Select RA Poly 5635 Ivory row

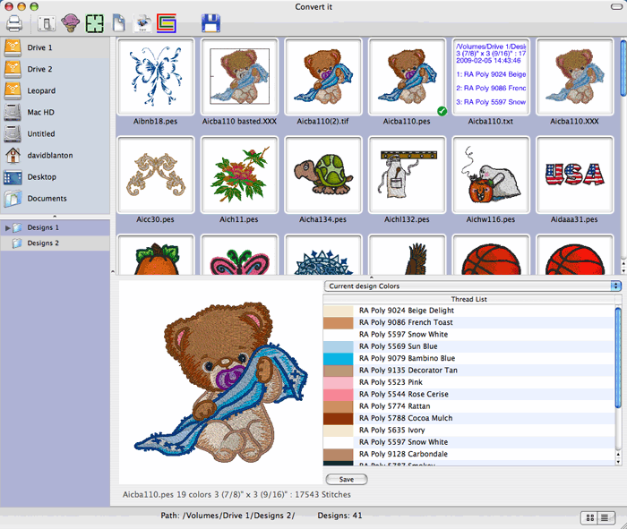pyautogui.click(x=468, y=431)
